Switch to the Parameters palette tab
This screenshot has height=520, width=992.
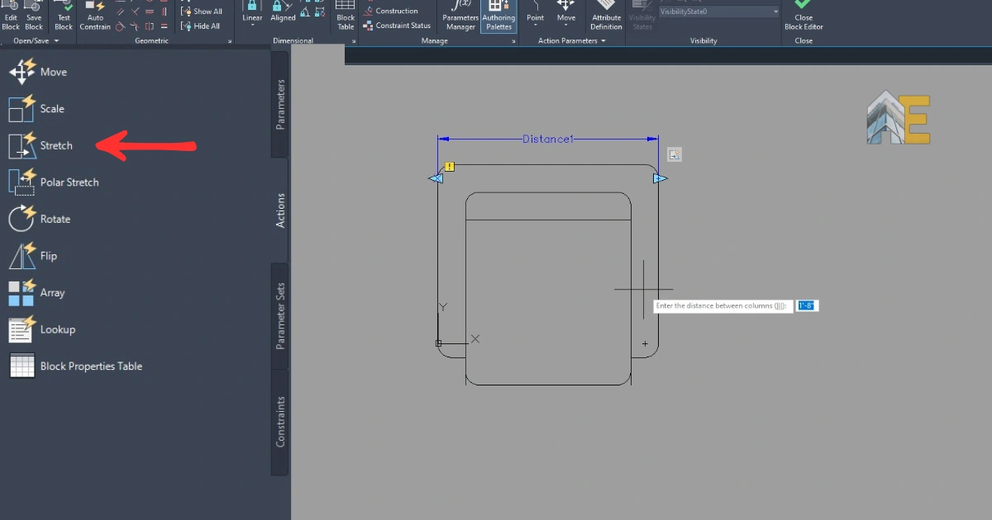[280, 104]
